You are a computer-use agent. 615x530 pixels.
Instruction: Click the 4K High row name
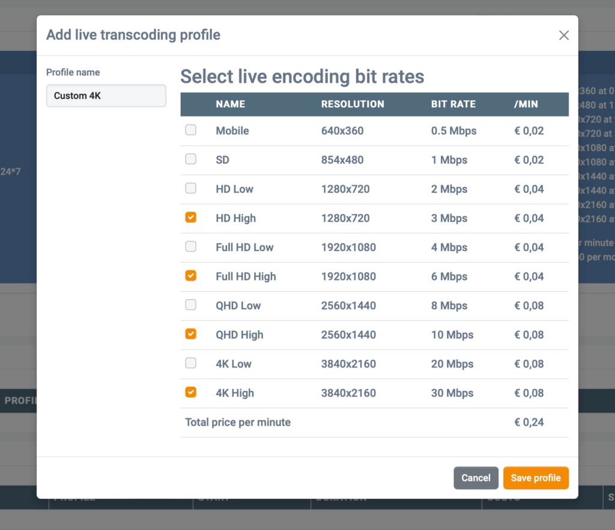click(x=235, y=393)
